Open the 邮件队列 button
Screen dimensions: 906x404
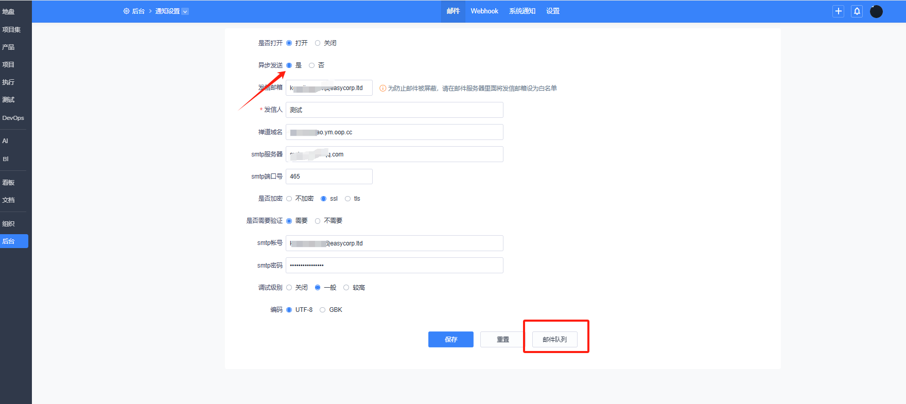(x=554, y=339)
